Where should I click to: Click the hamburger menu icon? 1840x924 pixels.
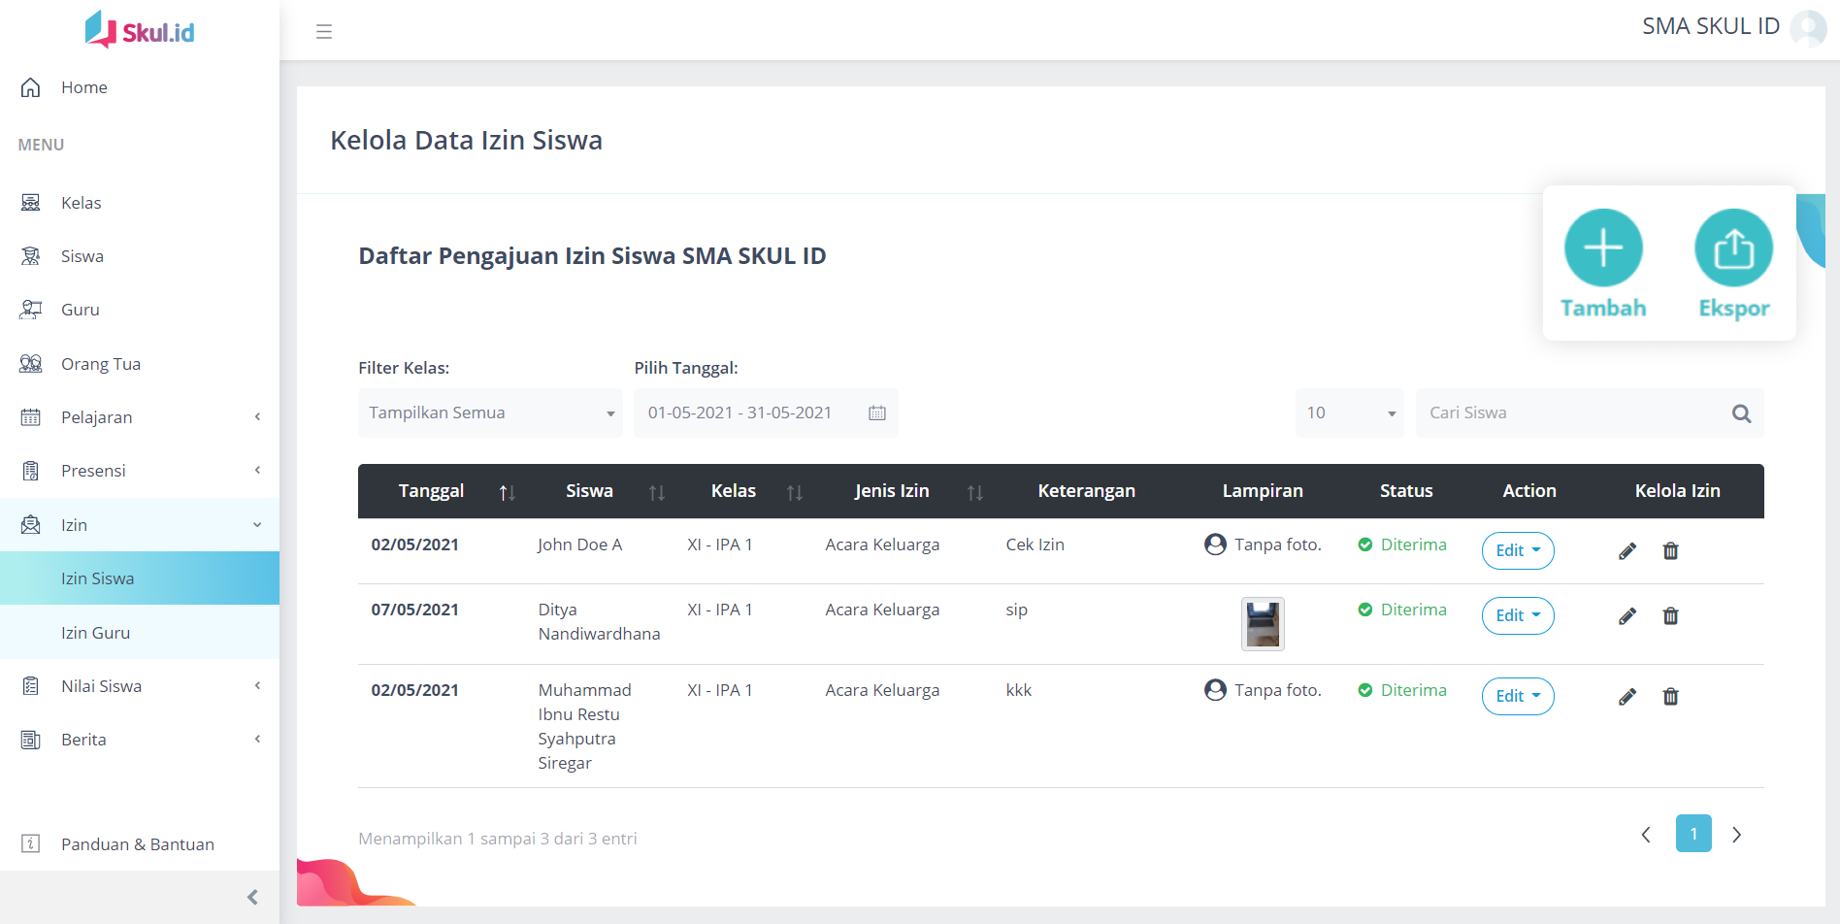tap(324, 32)
